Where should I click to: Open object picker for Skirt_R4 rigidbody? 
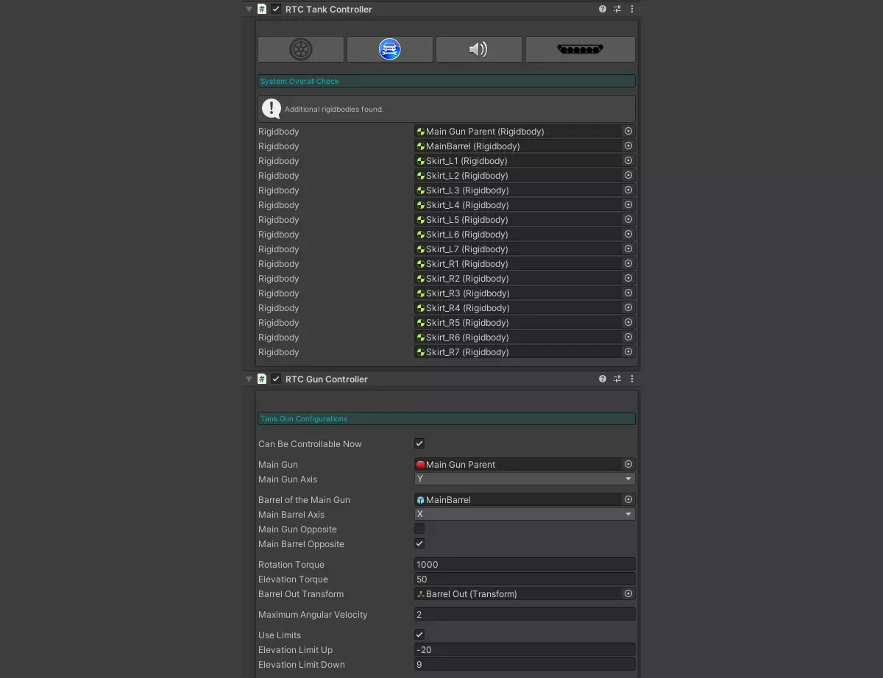pos(628,307)
